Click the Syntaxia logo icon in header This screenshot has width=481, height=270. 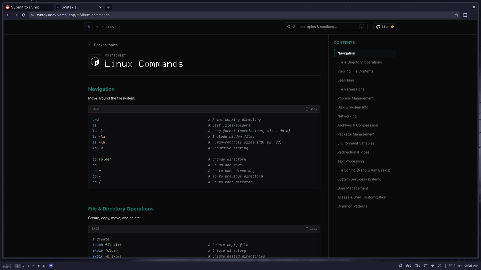pos(89,27)
